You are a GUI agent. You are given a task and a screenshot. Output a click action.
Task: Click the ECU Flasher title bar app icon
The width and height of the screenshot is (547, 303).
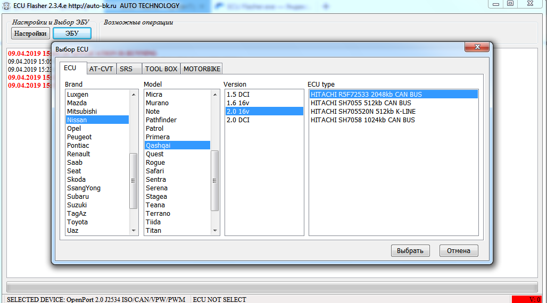point(6,5)
